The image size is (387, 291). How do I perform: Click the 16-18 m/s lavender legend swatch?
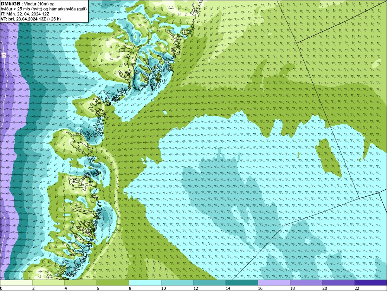point(274,282)
